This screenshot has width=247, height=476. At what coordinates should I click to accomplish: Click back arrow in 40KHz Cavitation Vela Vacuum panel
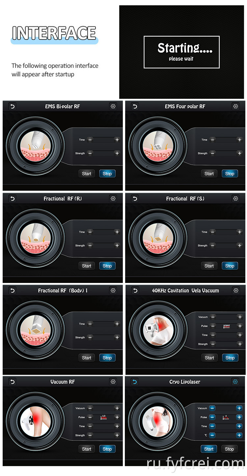[x=135, y=291]
